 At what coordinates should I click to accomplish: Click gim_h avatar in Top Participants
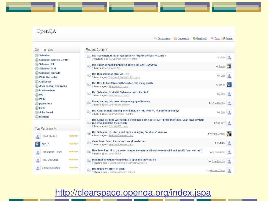coord(38,144)
